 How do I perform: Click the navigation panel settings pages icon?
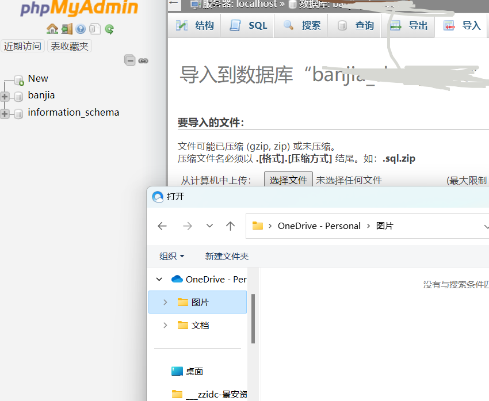tap(94, 29)
